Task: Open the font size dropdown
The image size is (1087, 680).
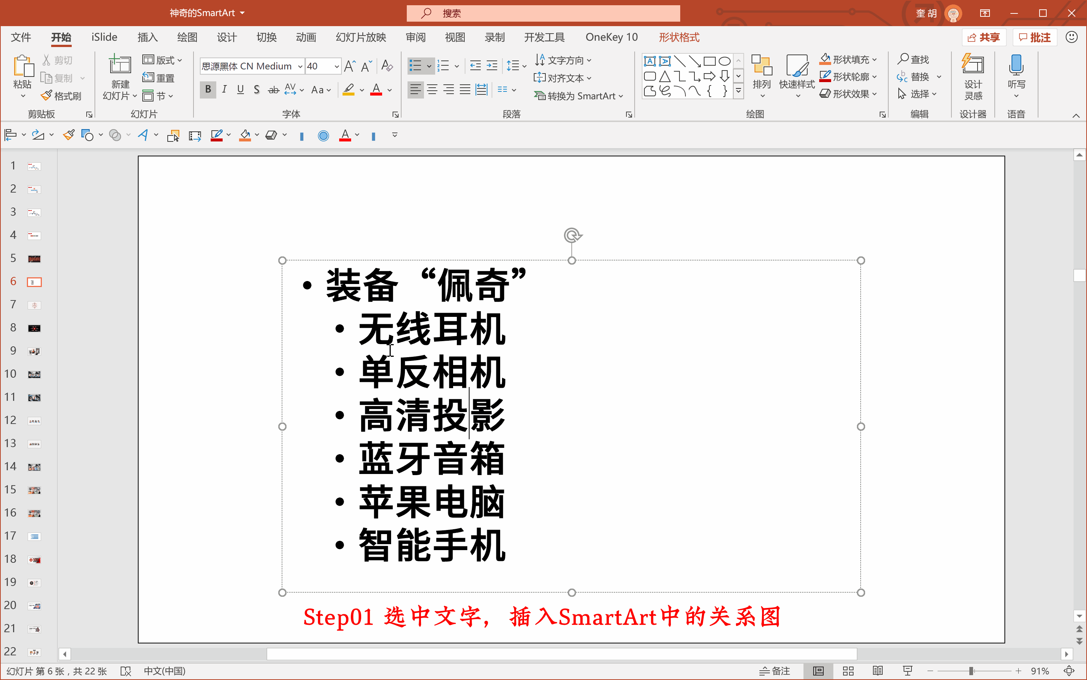Action: (336, 66)
